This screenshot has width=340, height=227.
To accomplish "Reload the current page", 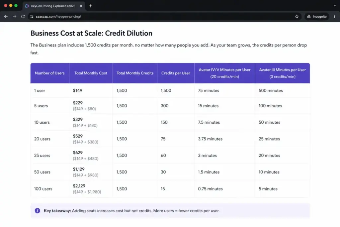I will click(23, 17).
